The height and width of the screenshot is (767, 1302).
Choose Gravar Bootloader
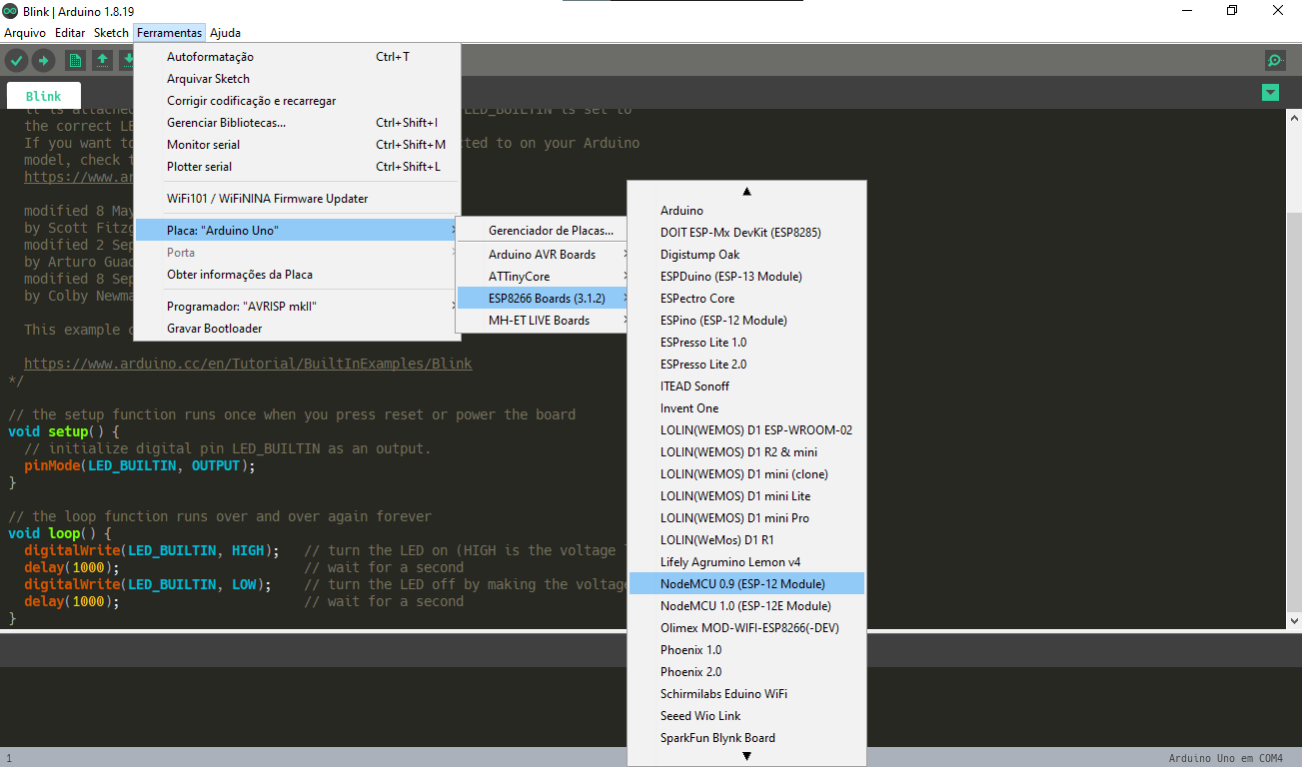297,329
